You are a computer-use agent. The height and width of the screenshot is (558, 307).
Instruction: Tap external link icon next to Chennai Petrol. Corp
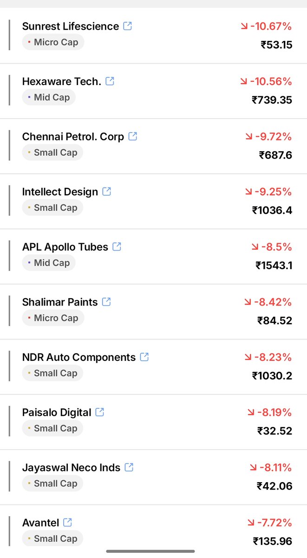[x=133, y=136]
